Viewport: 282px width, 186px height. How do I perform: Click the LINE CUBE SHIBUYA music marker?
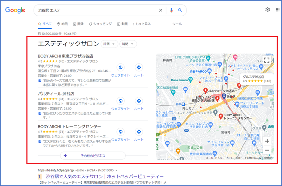click(x=208, y=58)
